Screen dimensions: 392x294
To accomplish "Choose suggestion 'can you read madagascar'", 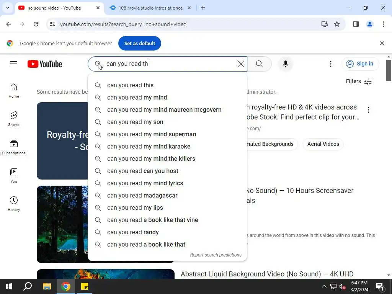I will pyautogui.click(x=167, y=196).
